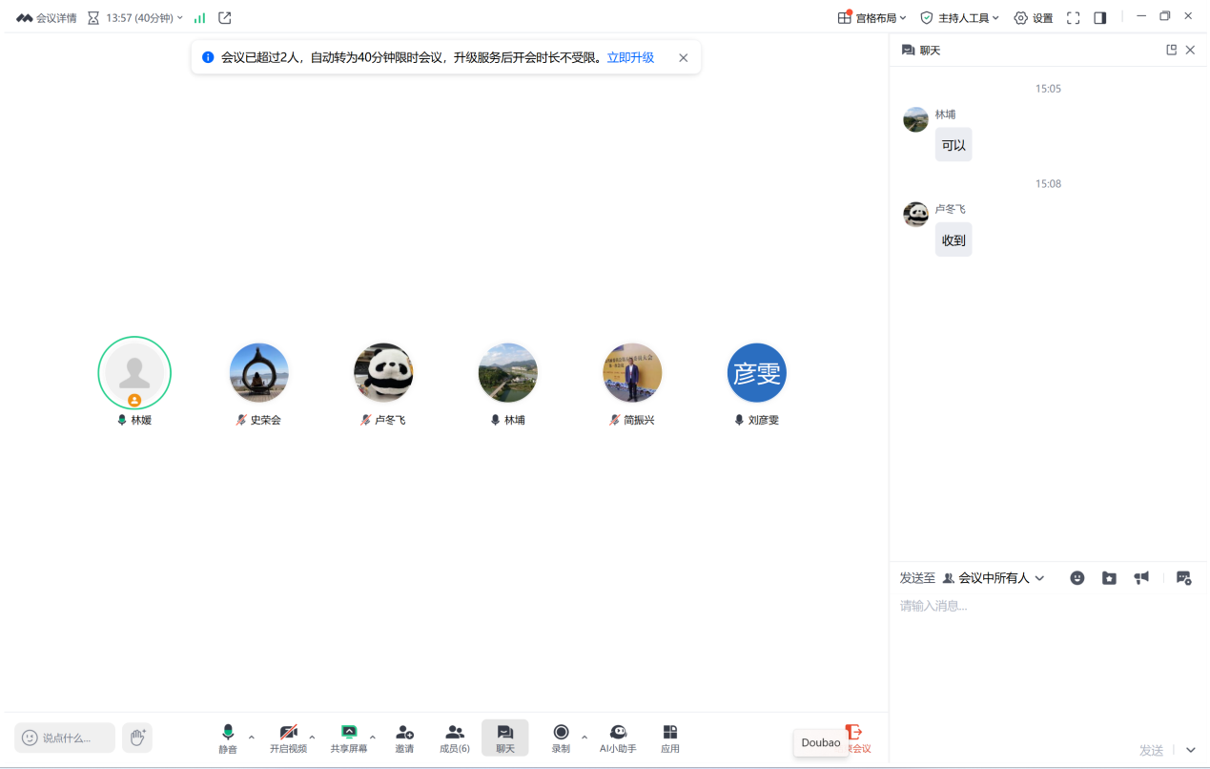
Task: Open the 应用 apps grid
Action: pos(670,738)
